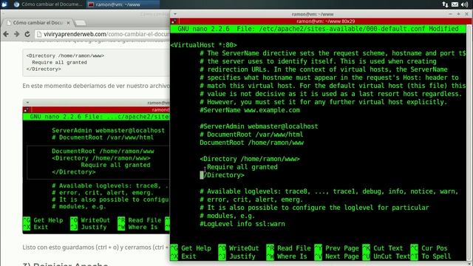Image resolution: width=473 pixels, height=266 pixels.
Task: Click the '^K Cut Text' shortcut
Action: pos(383,248)
